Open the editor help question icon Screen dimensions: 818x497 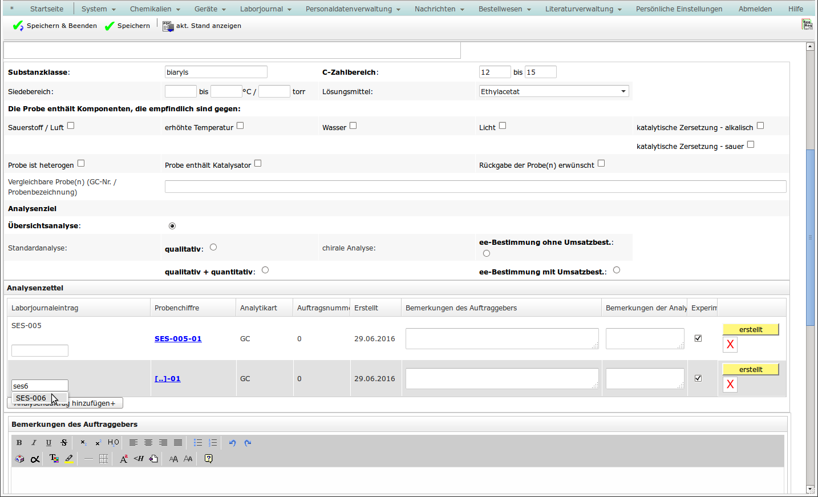209,459
